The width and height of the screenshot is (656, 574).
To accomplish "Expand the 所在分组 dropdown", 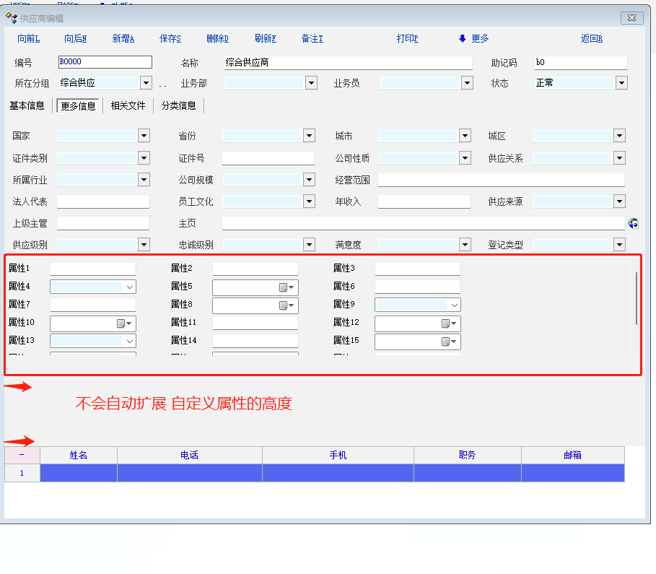I will coord(145,83).
